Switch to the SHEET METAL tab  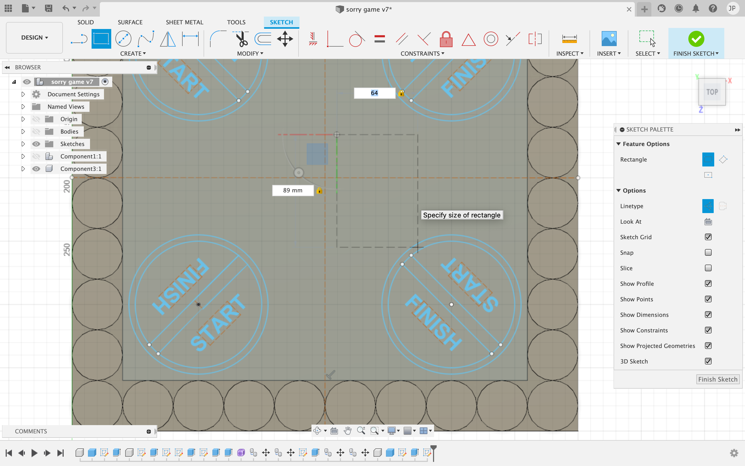[x=184, y=22]
